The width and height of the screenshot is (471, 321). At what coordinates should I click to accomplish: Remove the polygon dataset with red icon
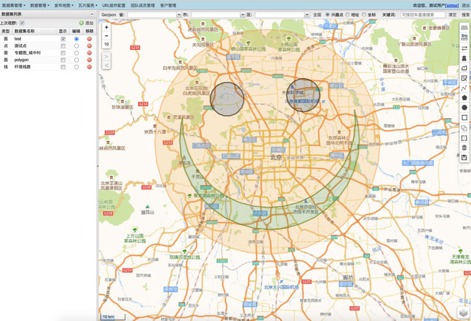pos(89,60)
